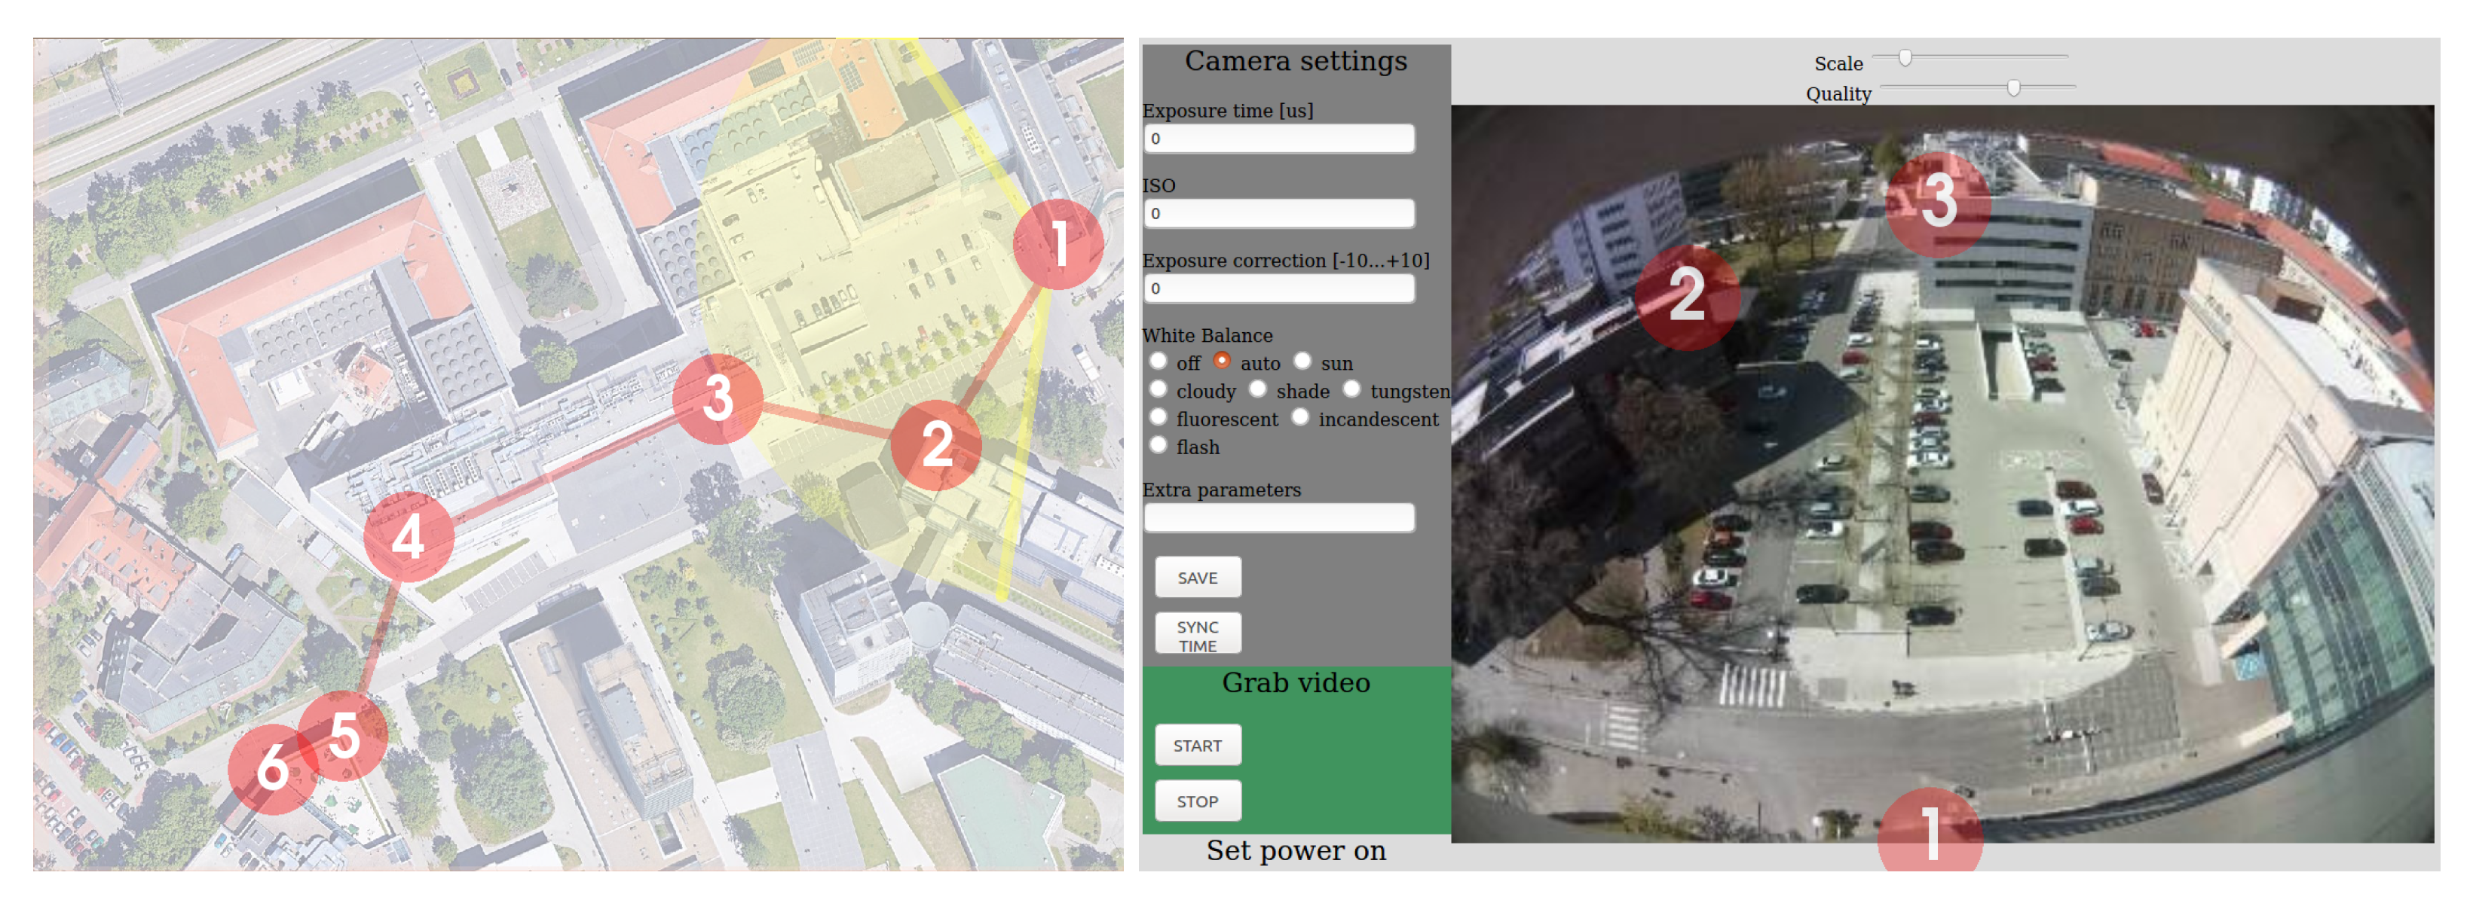
Task: Click marker 2 in camera view
Action: pos(1687,296)
